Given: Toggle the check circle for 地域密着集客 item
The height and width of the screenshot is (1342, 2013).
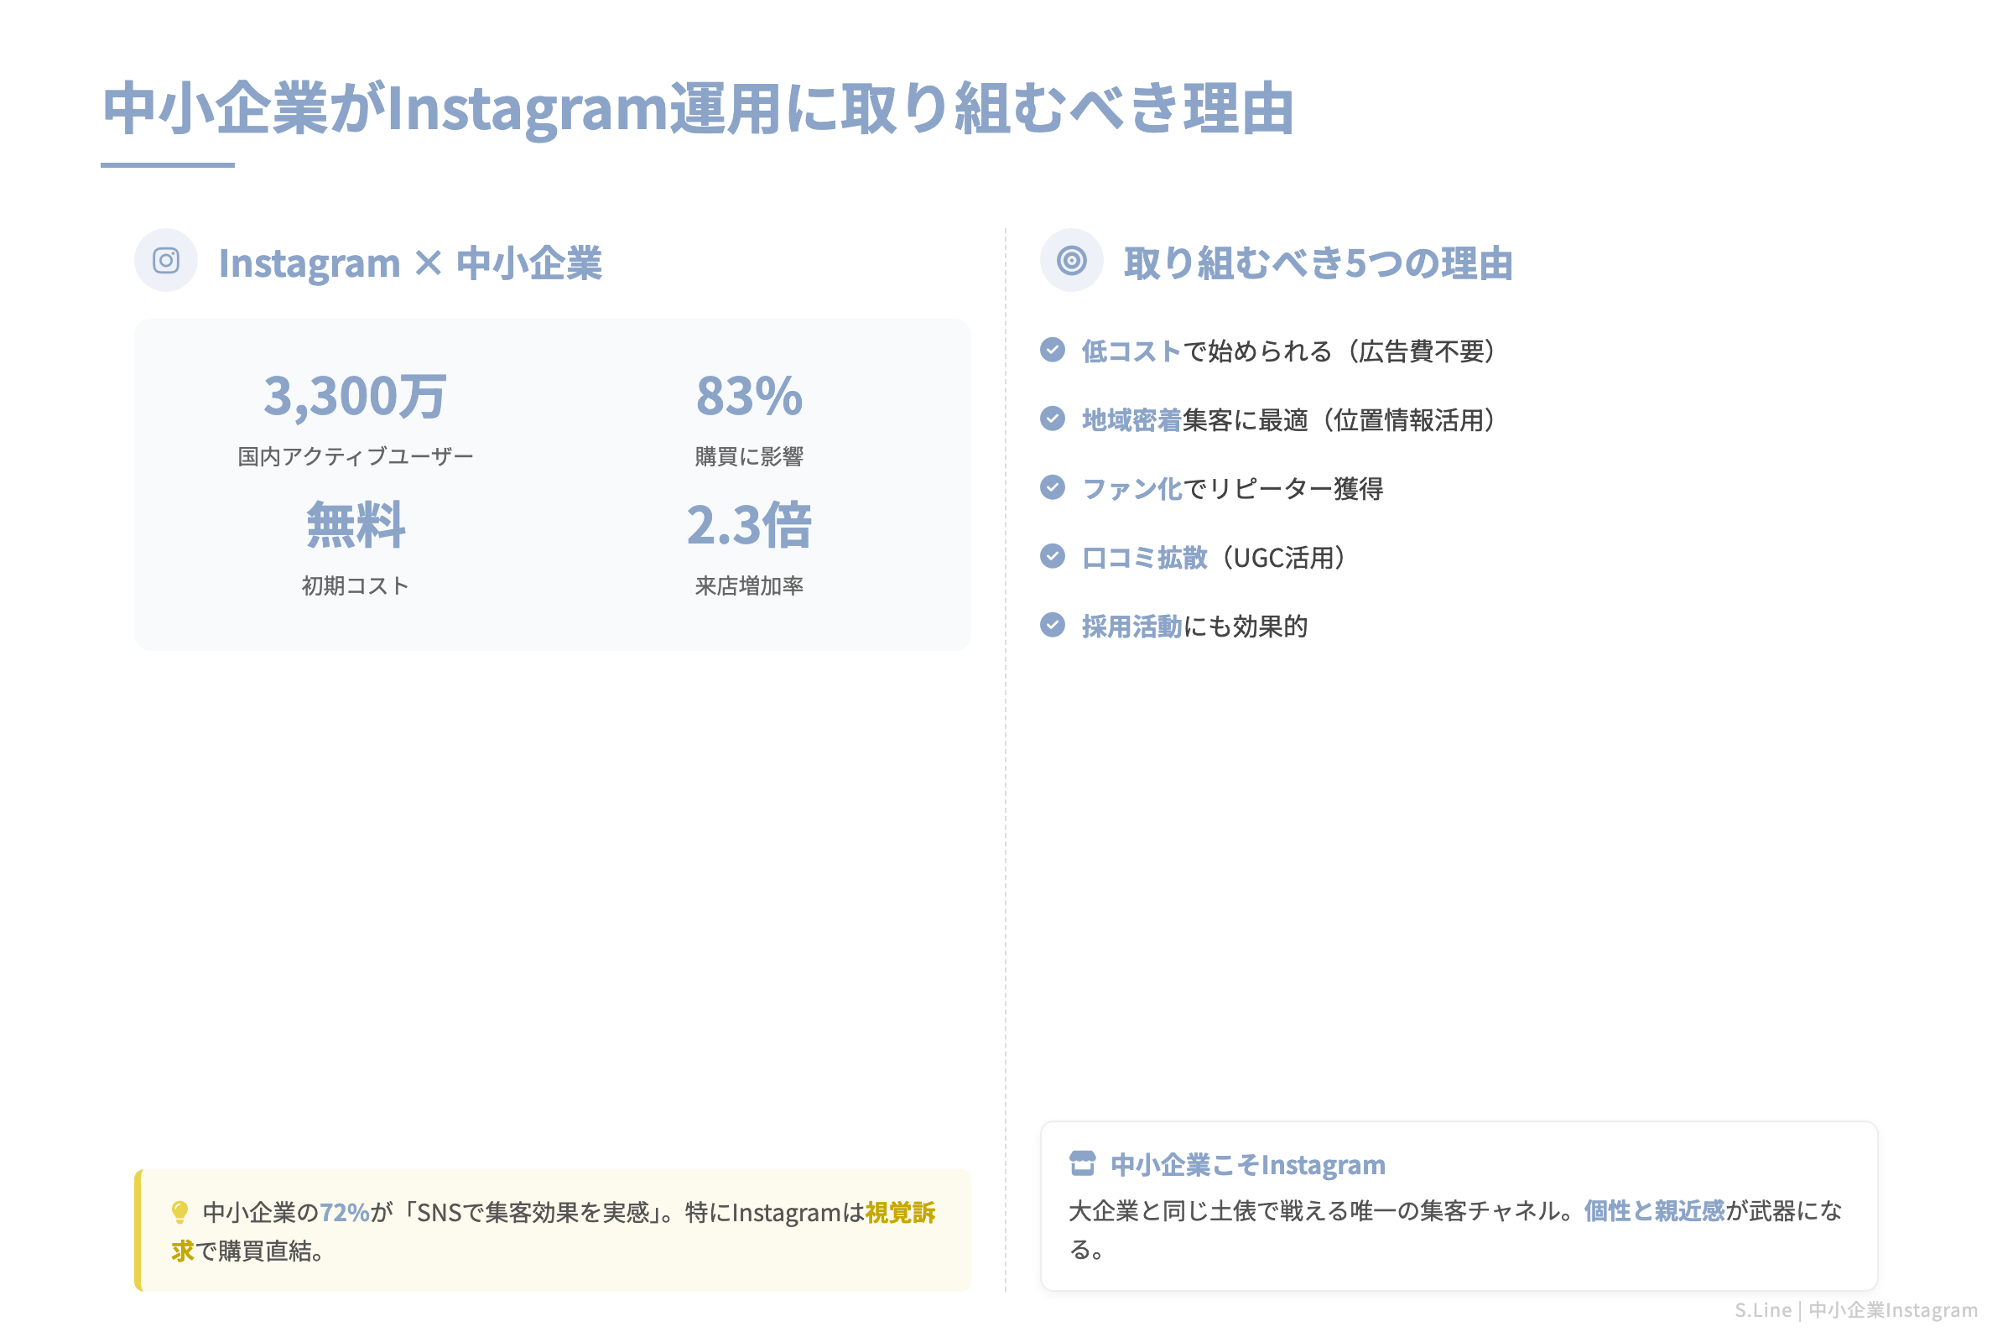Looking at the screenshot, I should pyautogui.click(x=1053, y=419).
